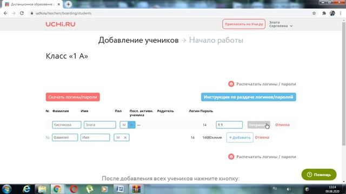Click the bottom Распечатать логины / пароли link
The width and height of the screenshot is (346, 194).
(266, 157)
